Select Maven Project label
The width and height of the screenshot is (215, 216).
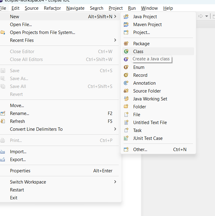[x=147, y=25]
